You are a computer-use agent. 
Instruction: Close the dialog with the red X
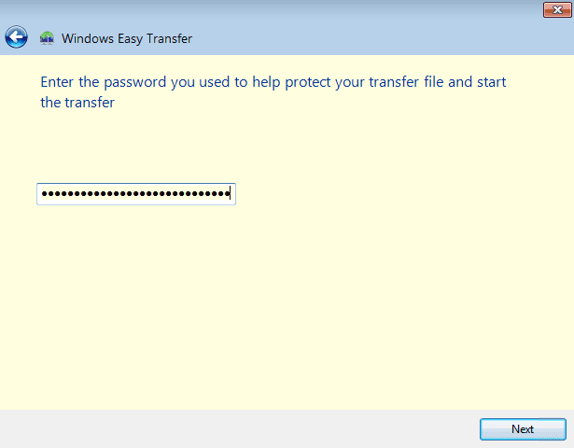pos(557,10)
